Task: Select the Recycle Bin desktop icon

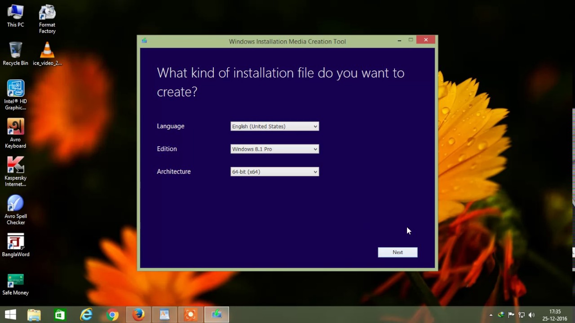Action: pyautogui.click(x=15, y=54)
